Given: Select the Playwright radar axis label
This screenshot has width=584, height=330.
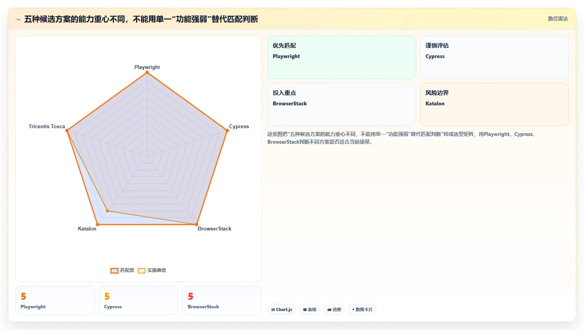Looking at the screenshot, I should [147, 67].
